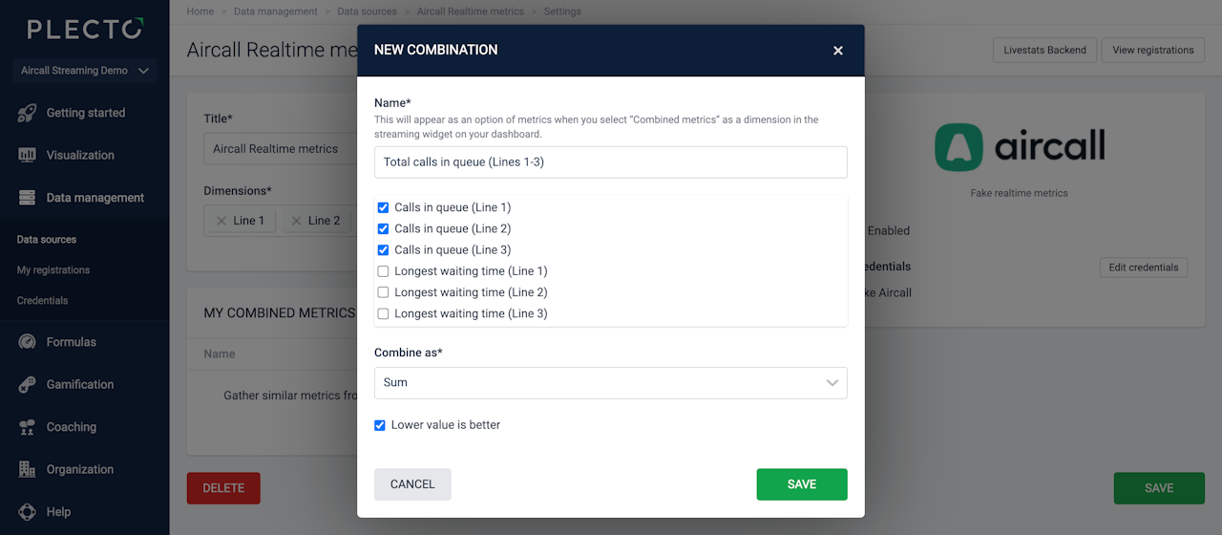The image size is (1222, 535).
Task: Cancel the New Combination dialog
Action: point(412,484)
